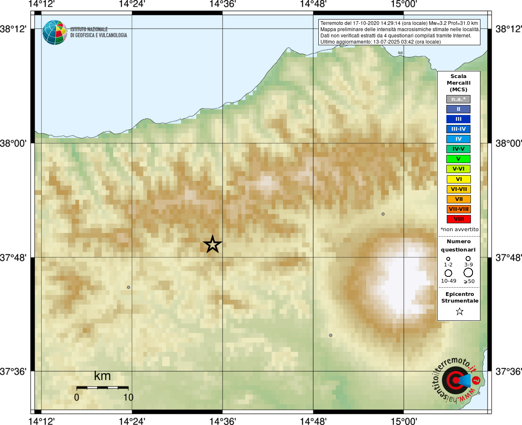Click the bottom 15°00' longitude label
This screenshot has height=425, width=522.
pos(404,421)
